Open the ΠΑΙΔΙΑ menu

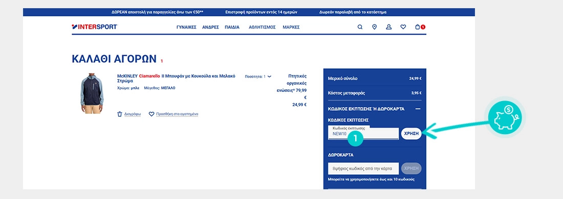[232, 27]
